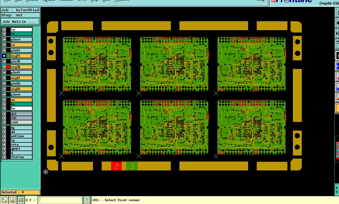Click the Selected : 0 status
Viewport: 339px width, 204px height.
20,192
